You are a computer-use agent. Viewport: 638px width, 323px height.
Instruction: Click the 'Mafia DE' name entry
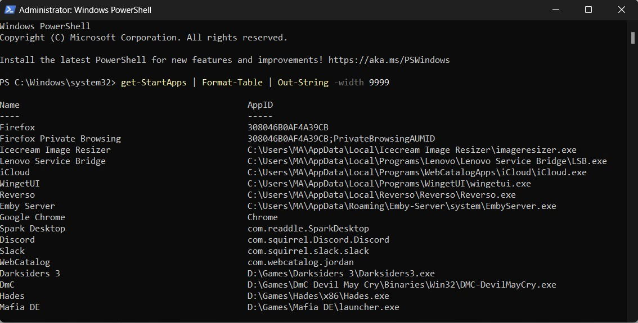(x=20, y=307)
